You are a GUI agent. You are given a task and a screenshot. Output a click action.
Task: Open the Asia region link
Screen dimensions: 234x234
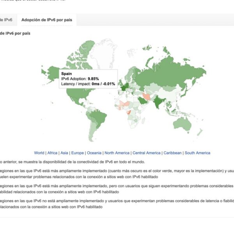(64, 153)
